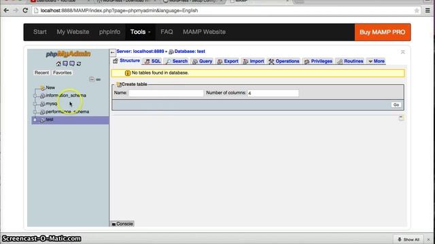Viewport: 435px width, 244px height.
Task: Open the Tools dropdown menu
Action: coord(141,32)
